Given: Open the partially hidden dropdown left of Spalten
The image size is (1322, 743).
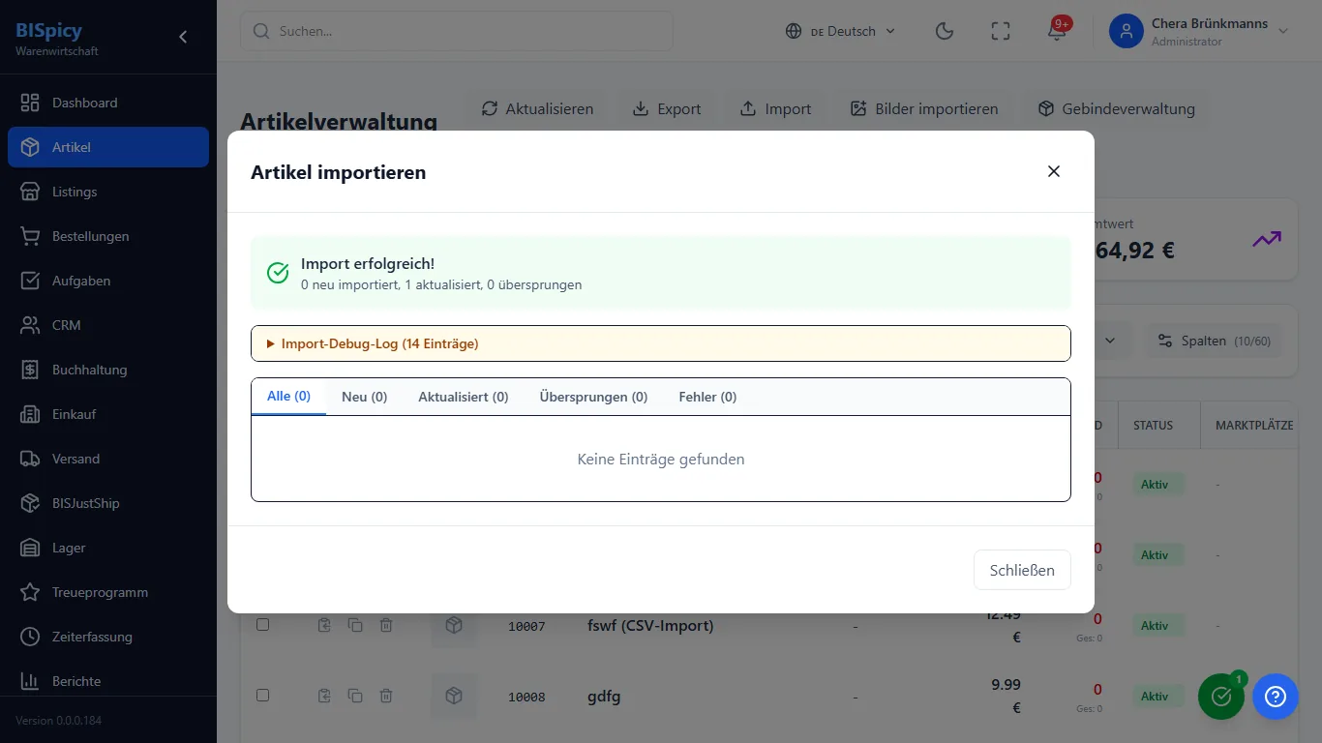Looking at the screenshot, I should click(x=1110, y=341).
